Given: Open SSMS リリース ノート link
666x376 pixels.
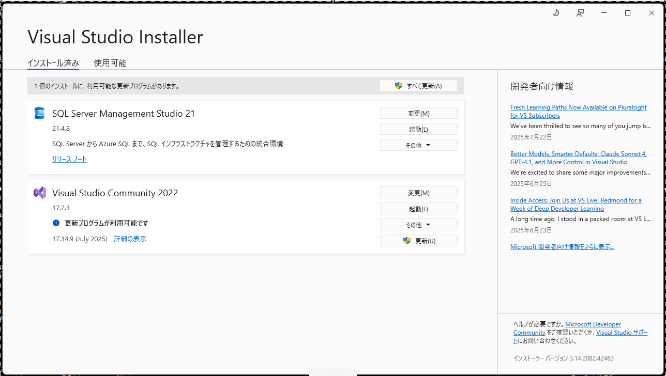Looking at the screenshot, I should 69,159.
